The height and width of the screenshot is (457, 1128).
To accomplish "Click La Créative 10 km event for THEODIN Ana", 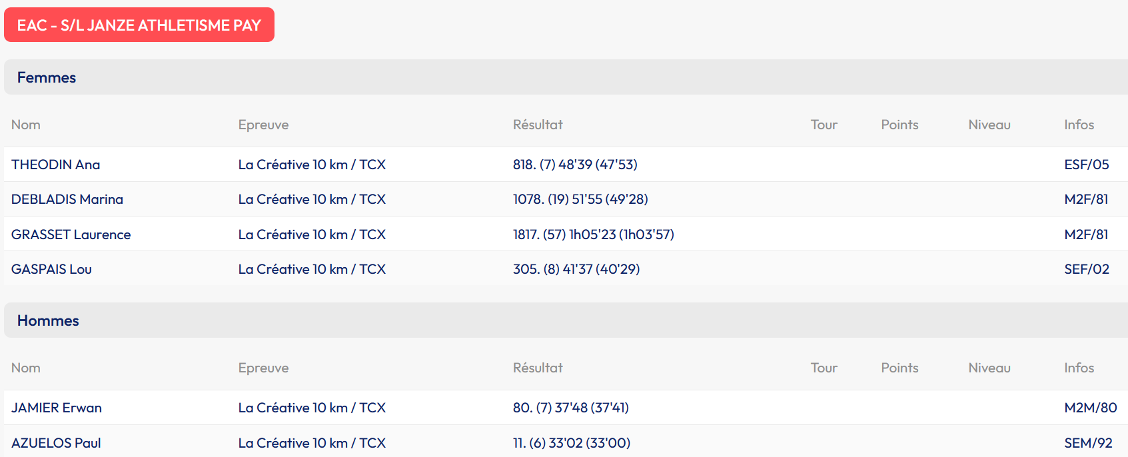I will click(x=312, y=165).
